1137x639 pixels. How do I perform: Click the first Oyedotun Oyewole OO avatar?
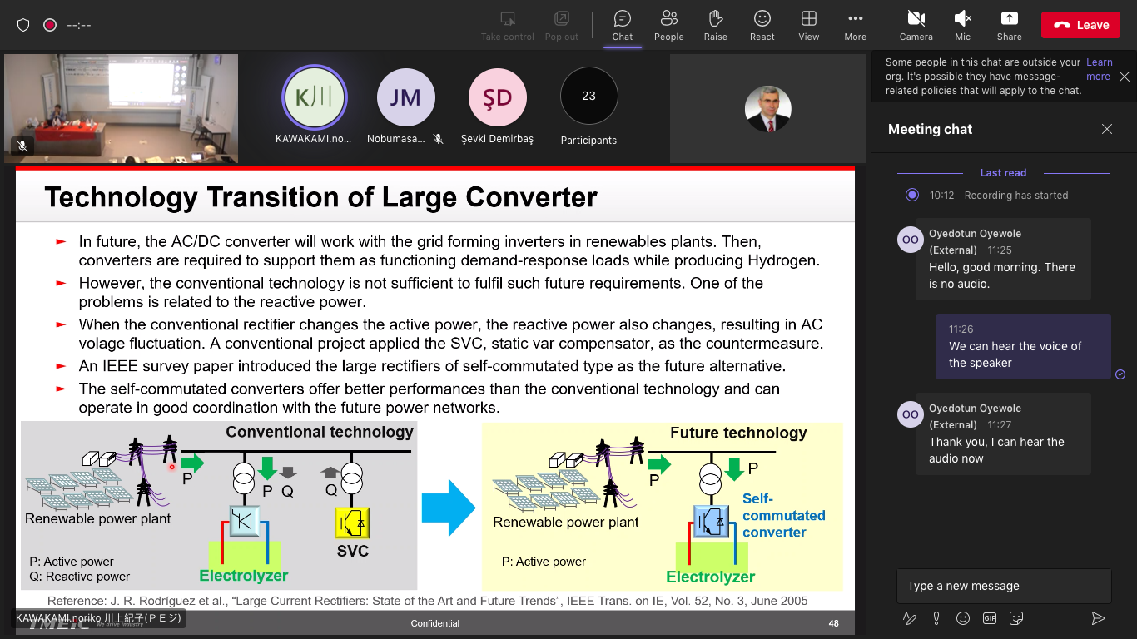pyautogui.click(x=911, y=240)
